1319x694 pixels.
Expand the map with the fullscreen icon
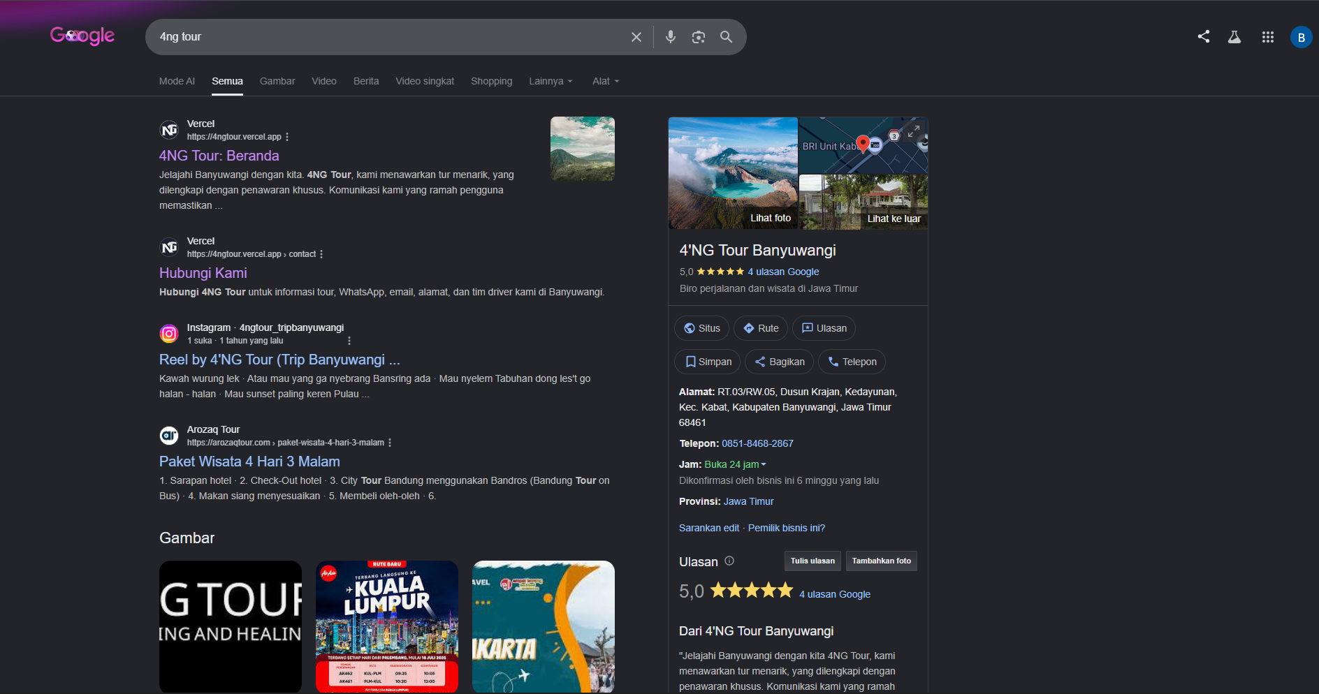[x=913, y=131]
